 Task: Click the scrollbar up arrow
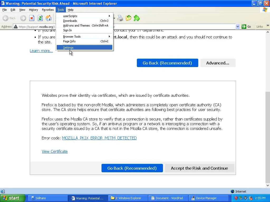tap(268, 32)
